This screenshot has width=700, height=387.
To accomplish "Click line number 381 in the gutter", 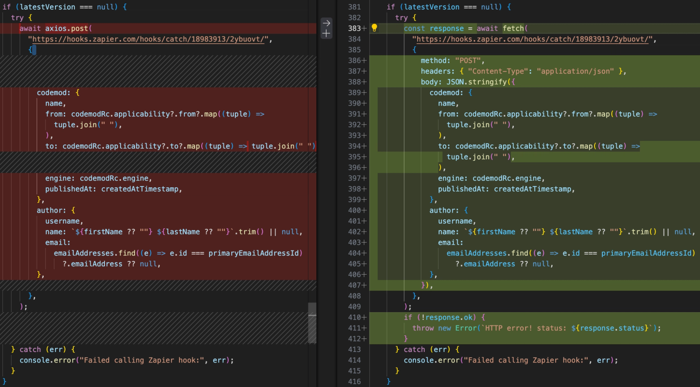I will [x=354, y=7].
